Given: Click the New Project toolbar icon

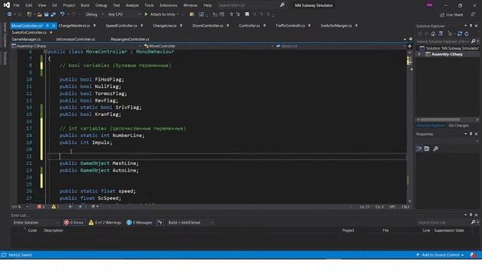Looking at the screenshot, I should [29, 14].
